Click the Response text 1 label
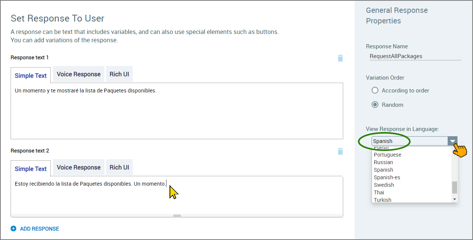The width and height of the screenshot is (473, 240). [30, 57]
